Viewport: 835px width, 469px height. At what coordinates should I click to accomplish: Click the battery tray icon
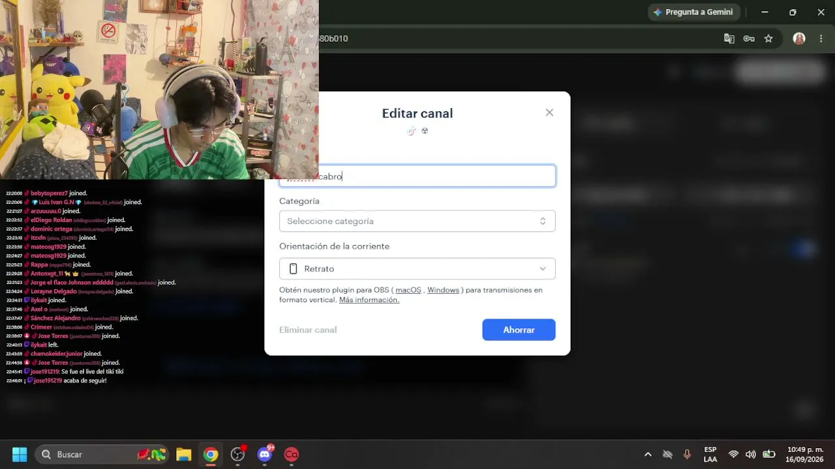tap(769, 454)
